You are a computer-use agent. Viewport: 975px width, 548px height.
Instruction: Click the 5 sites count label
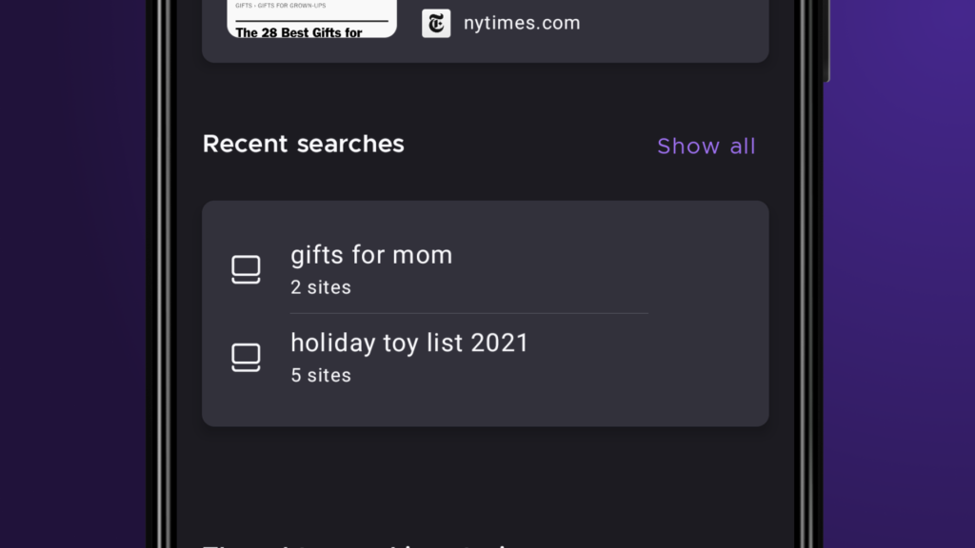point(321,375)
